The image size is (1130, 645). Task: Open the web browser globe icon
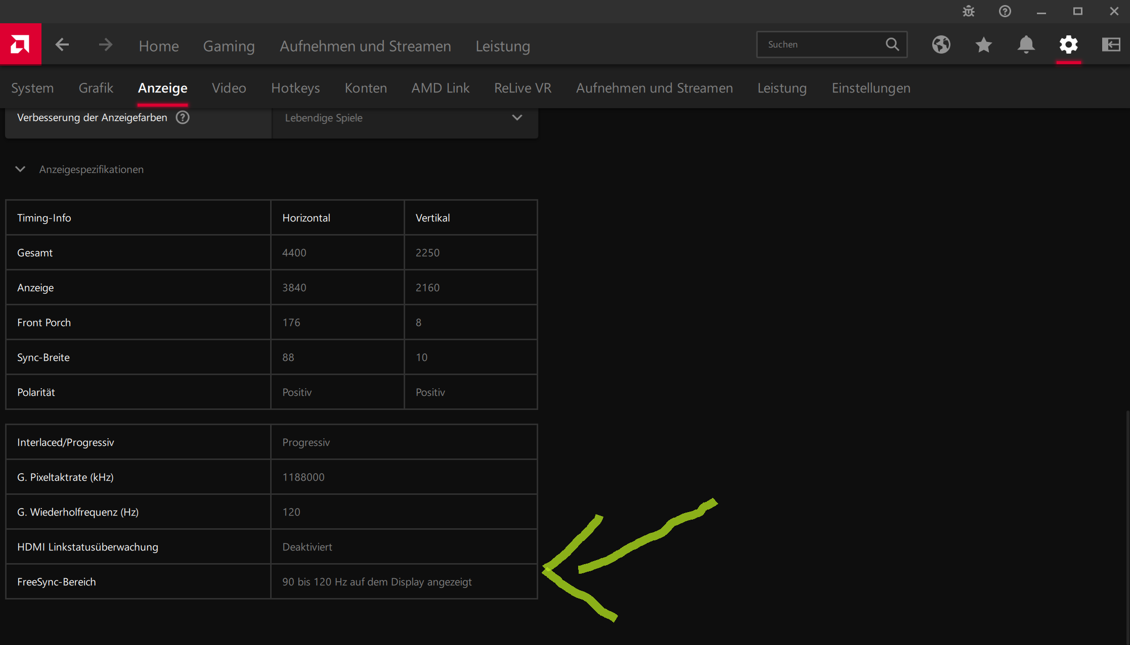coord(941,45)
